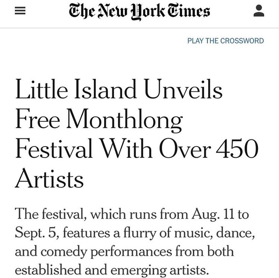Click the headline line "Festival With Over 450"
Viewport: 279px width, 278px height.
pyautogui.click(x=137, y=149)
